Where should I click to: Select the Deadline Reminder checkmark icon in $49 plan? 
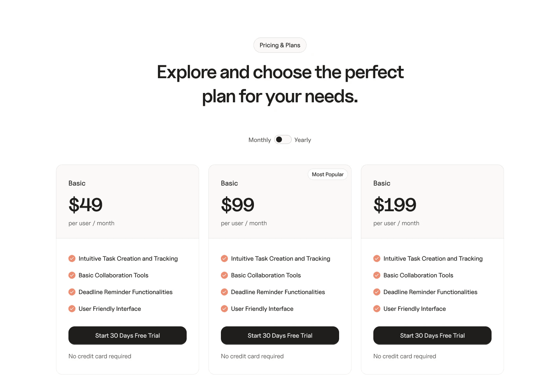(x=72, y=292)
